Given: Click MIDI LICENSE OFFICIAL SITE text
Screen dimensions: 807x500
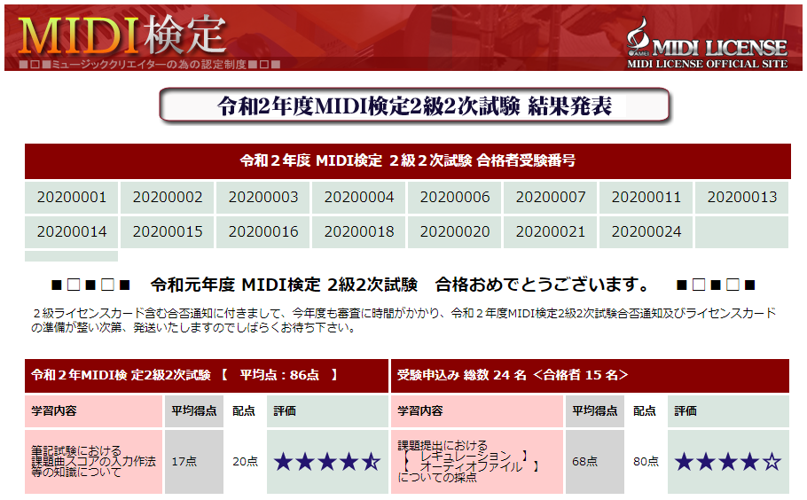Looking at the screenshot, I should [707, 65].
